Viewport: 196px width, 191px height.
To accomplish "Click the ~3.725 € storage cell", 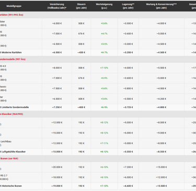I will pos(128,108).
